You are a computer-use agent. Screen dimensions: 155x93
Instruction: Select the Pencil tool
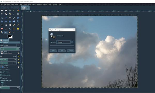click(x=14, y=25)
